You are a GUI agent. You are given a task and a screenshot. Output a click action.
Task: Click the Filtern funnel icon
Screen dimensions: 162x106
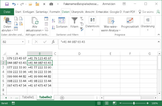74,20
